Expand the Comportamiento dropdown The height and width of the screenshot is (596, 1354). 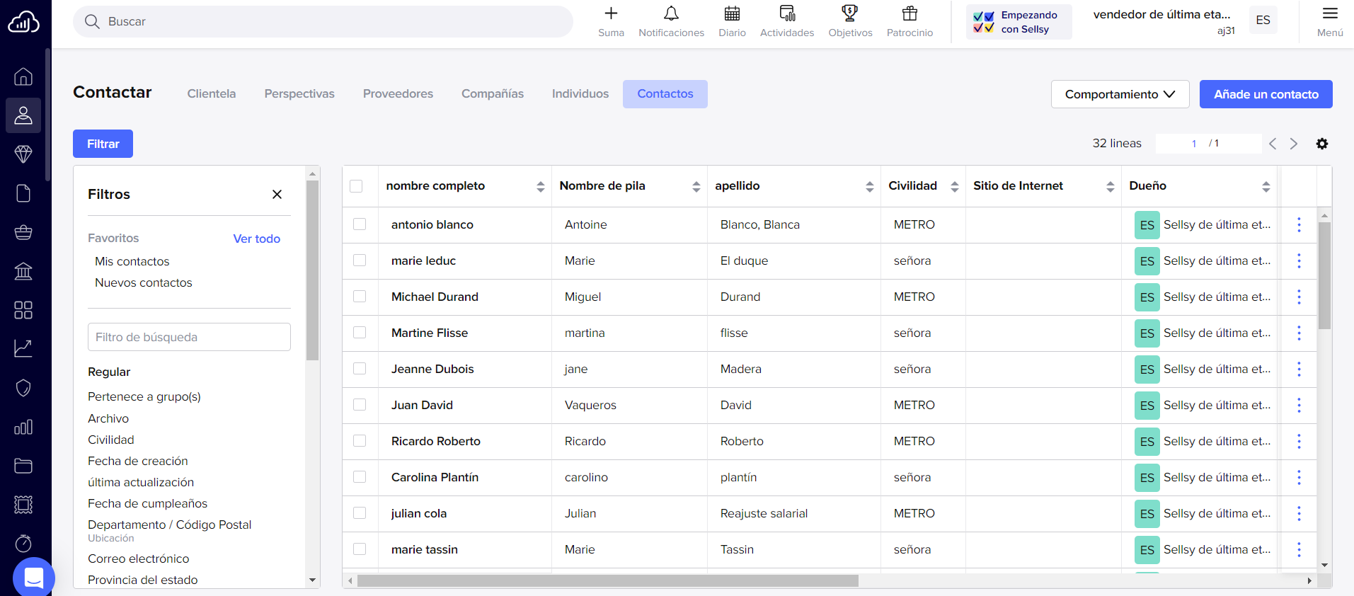tap(1120, 94)
